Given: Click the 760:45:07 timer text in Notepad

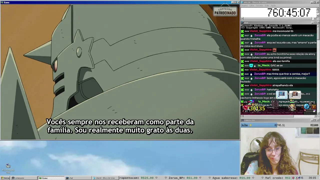Looking at the screenshot, I should [x=289, y=12].
